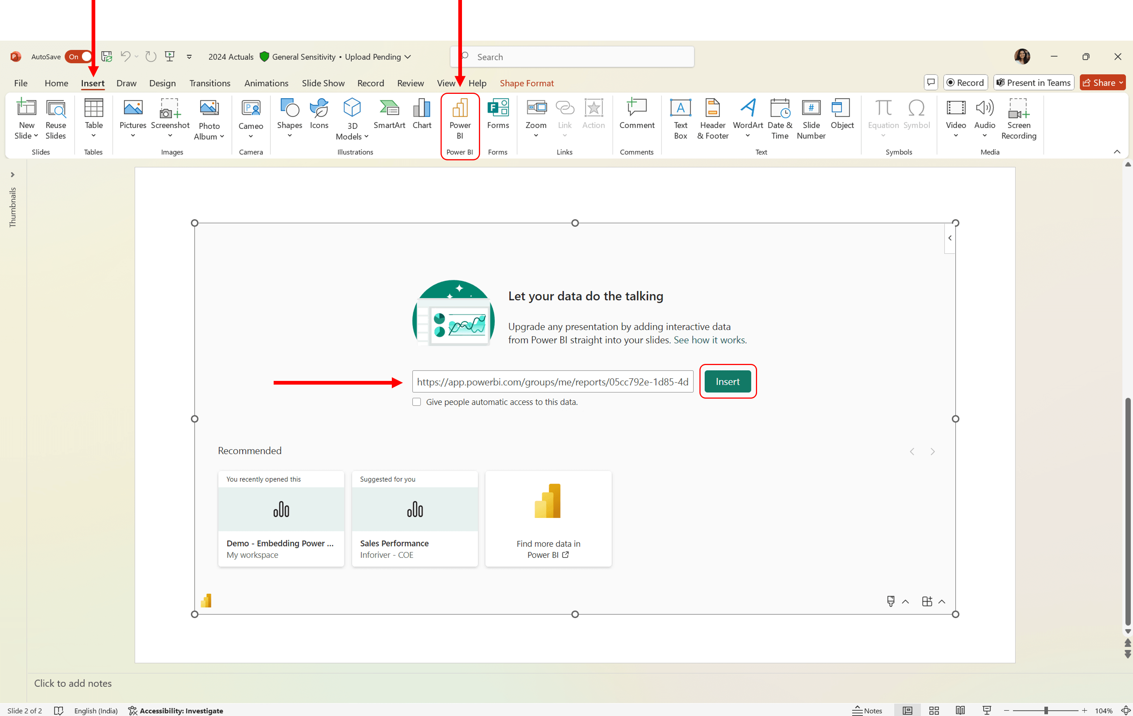Image resolution: width=1133 pixels, height=716 pixels.
Task: Click the green Insert button
Action: (728, 381)
